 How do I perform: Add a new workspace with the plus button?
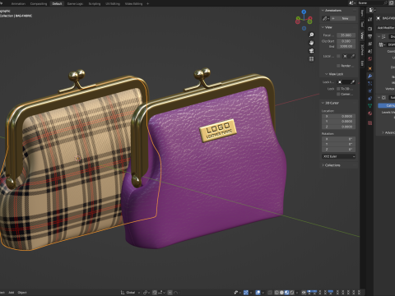[147, 3]
